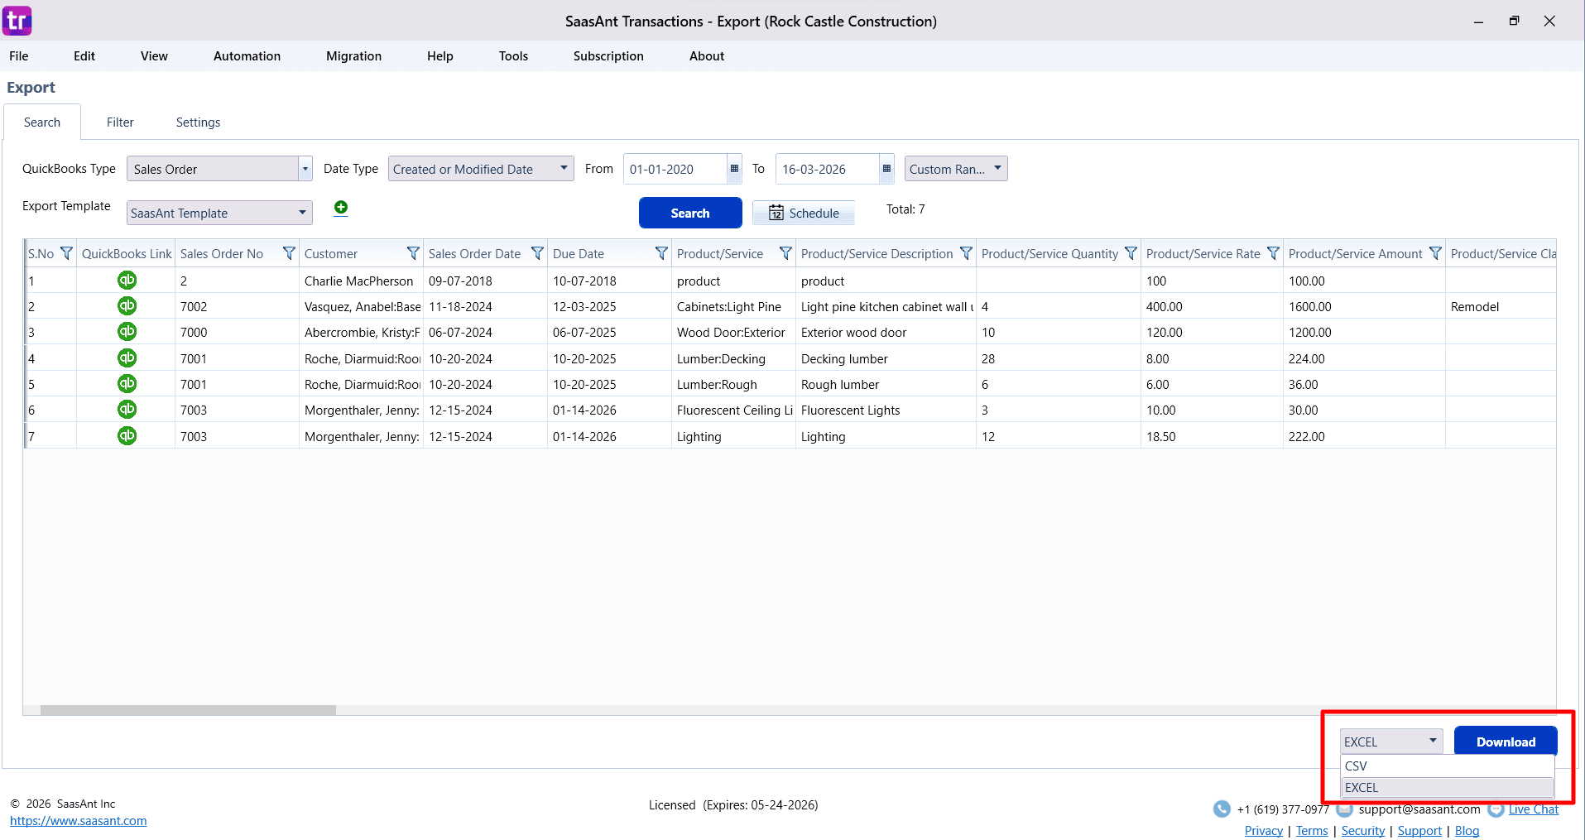Click the blue Search button

click(x=690, y=213)
